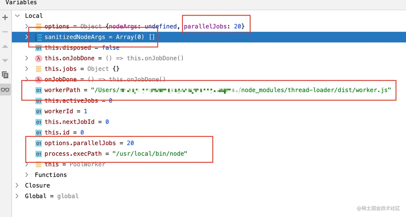This screenshot has width=406, height=217.
Task: Click the options object icon
Action: (39, 26)
